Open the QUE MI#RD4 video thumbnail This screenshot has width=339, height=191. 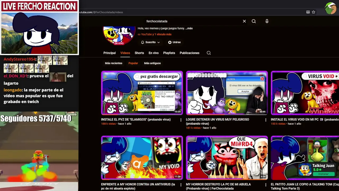tap(227, 158)
